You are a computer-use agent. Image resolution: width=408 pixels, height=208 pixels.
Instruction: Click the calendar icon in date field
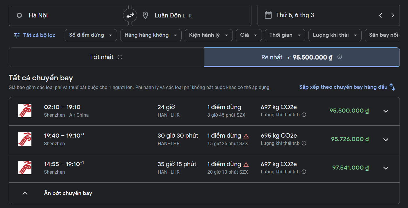268,15
